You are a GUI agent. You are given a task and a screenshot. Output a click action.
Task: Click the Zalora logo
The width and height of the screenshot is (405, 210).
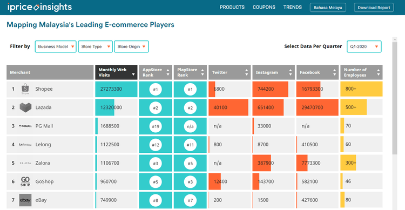click(25, 163)
